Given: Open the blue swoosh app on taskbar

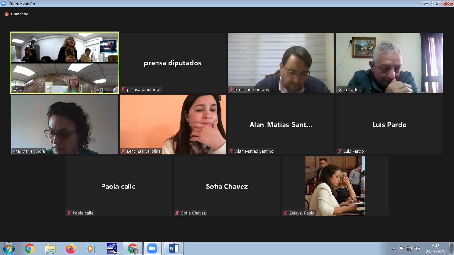Looking at the screenshot, I should (112, 248).
